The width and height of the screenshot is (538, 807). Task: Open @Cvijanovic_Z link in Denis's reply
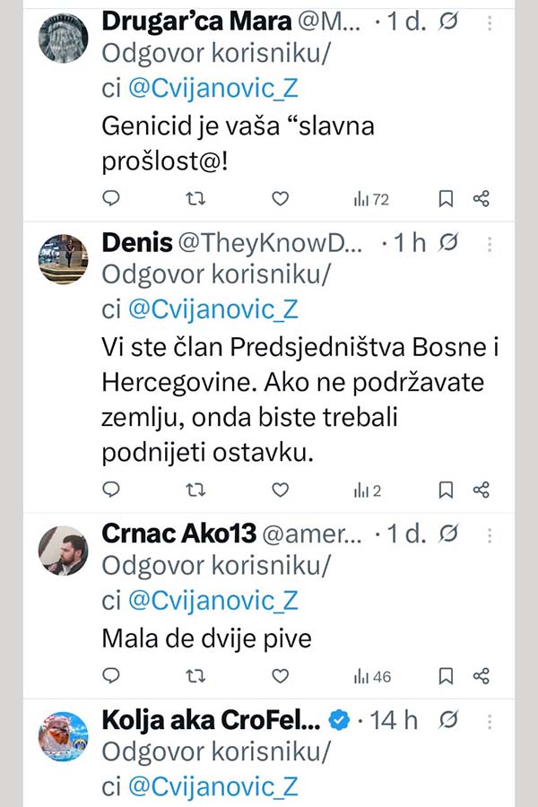(x=213, y=309)
